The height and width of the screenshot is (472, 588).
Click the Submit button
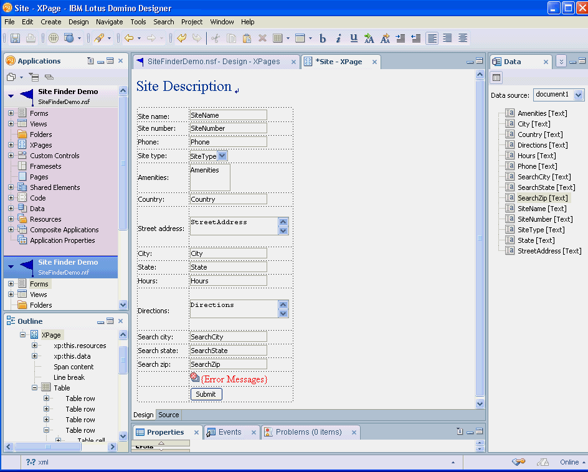[x=206, y=394]
